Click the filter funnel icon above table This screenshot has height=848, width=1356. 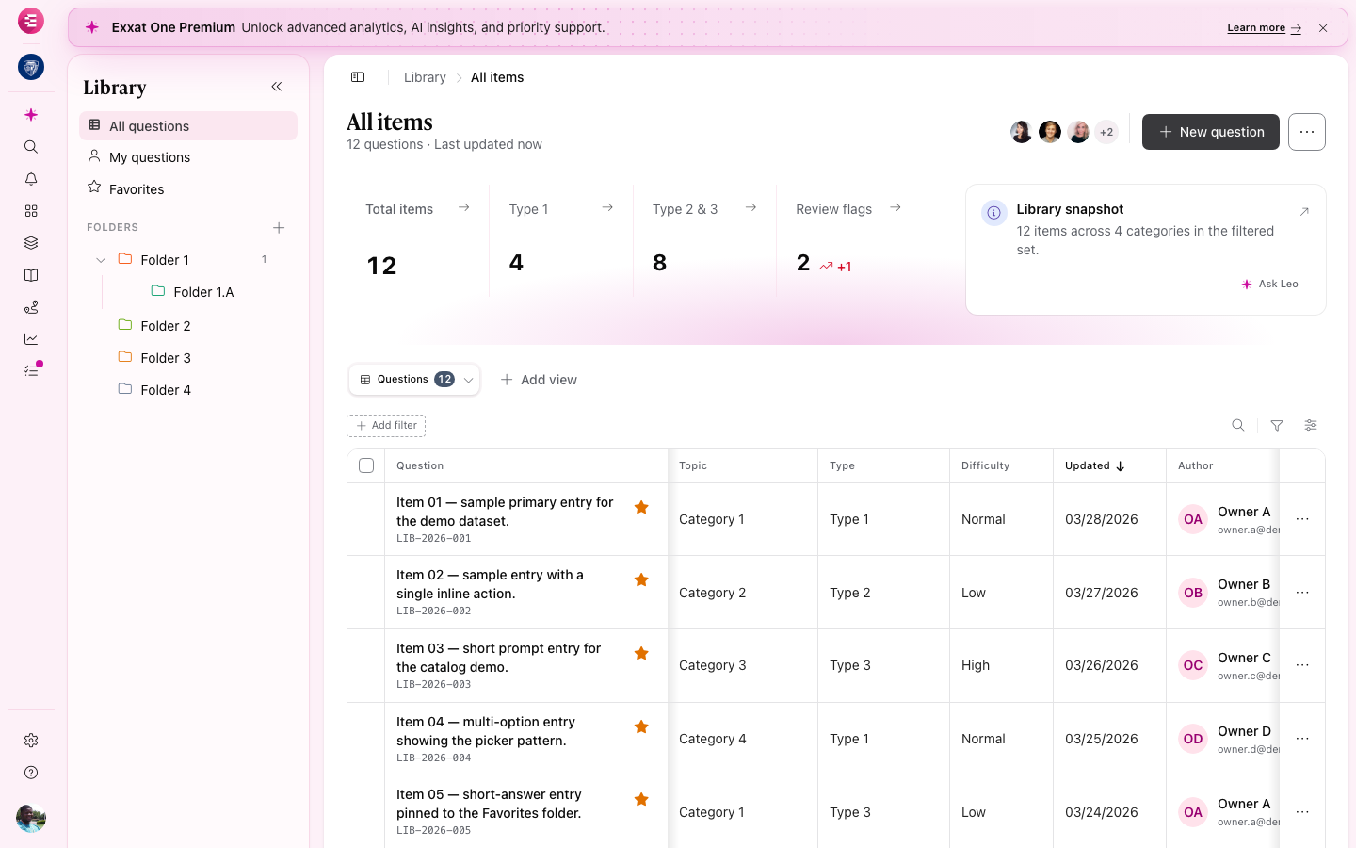click(1277, 426)
